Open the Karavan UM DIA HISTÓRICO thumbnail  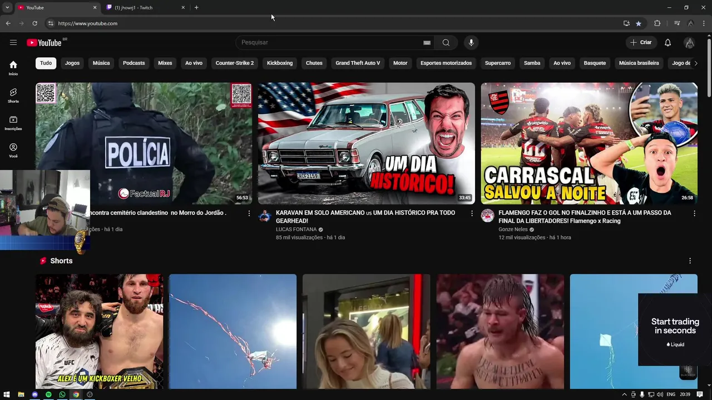(x=367, y=143)
